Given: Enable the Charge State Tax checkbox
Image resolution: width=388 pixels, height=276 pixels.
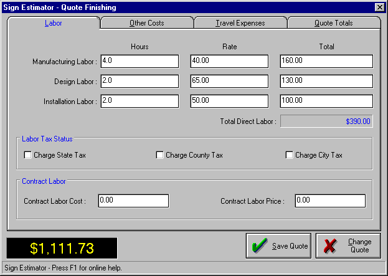Looking at the screenshot, I should point(27,155).
